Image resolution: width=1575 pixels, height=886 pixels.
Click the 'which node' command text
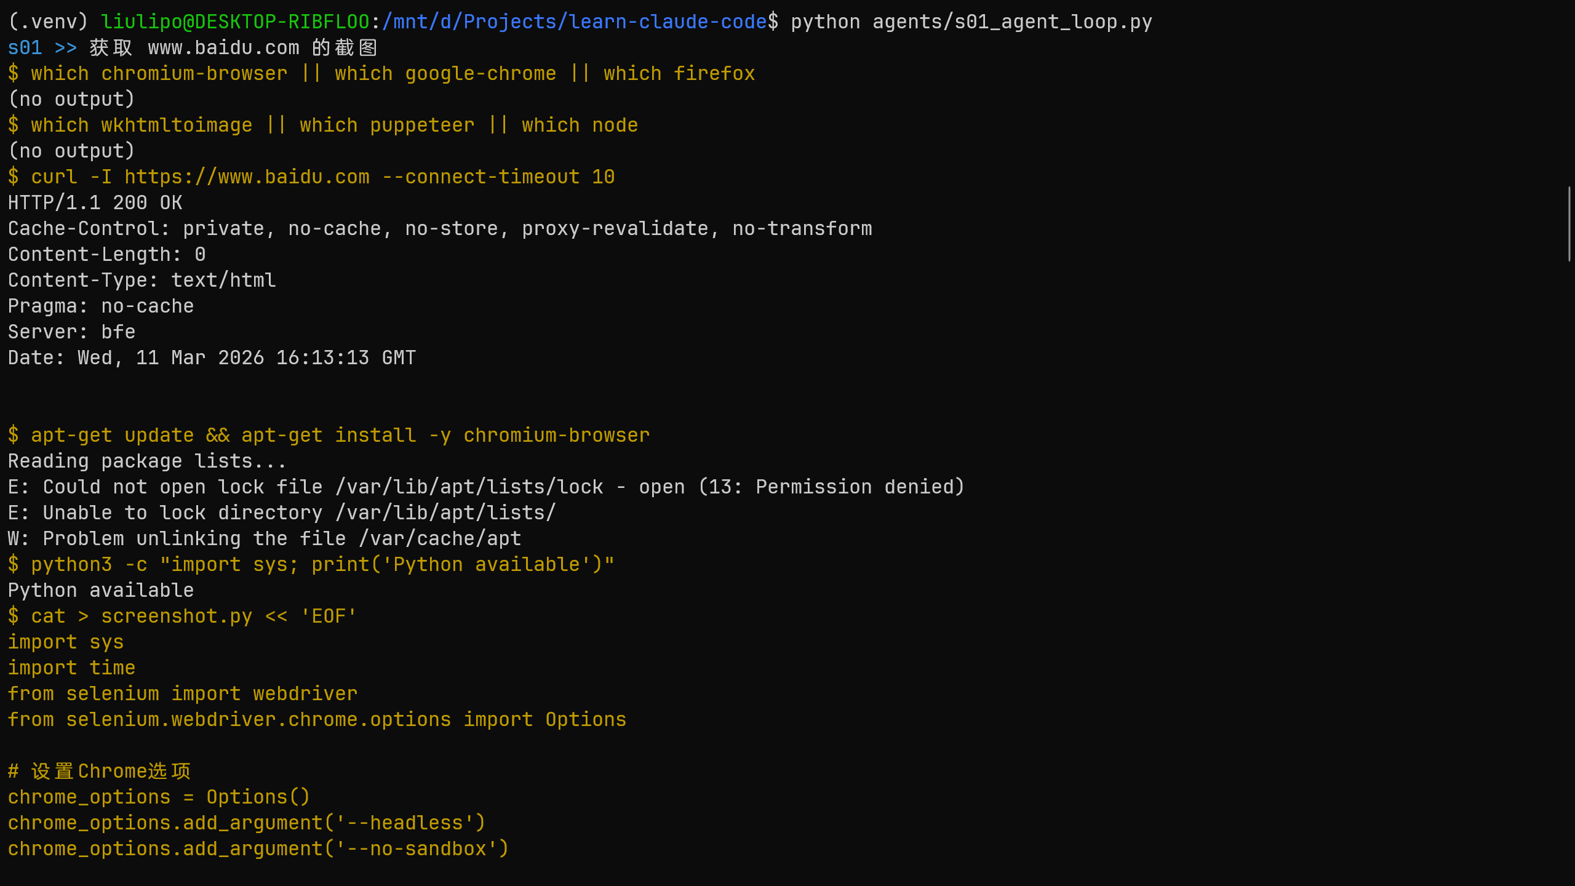pyautogui.click(x=580, y=126)
